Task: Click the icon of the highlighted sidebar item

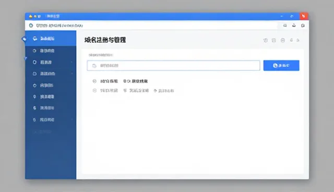Action: [35, 39]
